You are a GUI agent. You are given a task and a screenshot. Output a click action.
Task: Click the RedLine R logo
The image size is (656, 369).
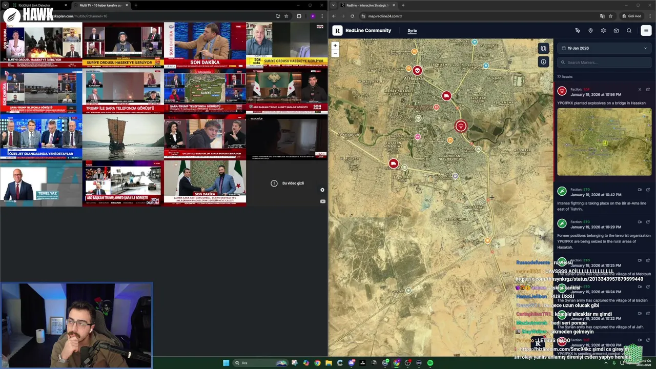coord(337,31)
